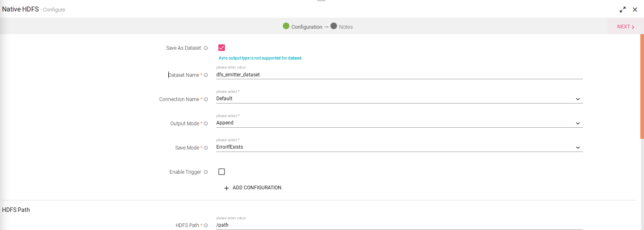The width and height of the screenshot is (644, 230).
Task: Focus the Dataset Name text field
Action: [x=399, y=75]
